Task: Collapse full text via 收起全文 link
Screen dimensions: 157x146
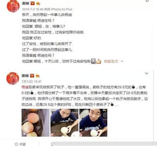Action: click(111, 61)
